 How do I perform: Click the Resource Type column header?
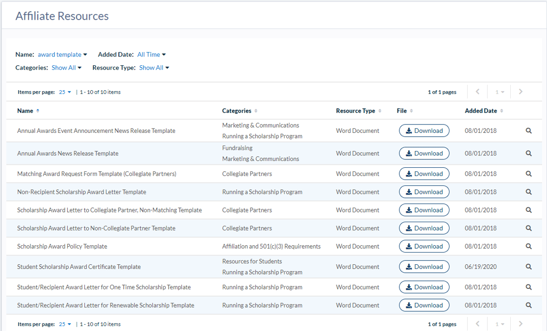pyautogui.click(x=355, y=111)
